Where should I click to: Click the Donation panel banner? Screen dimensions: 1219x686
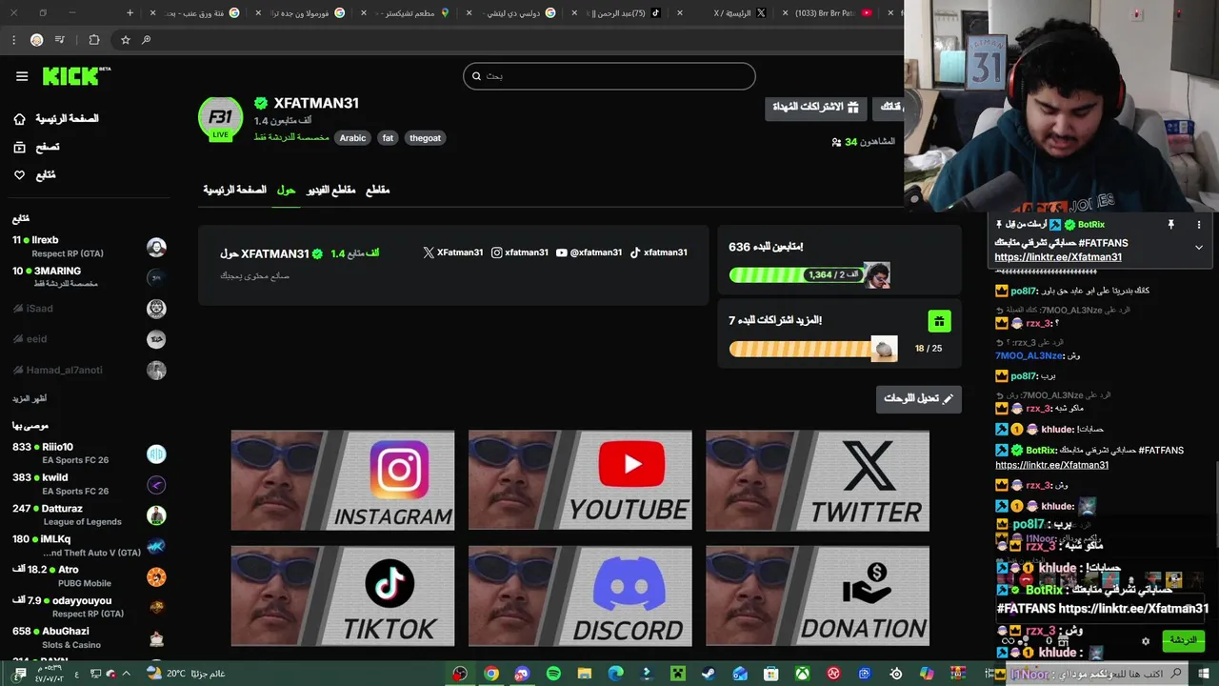pos(817,595)
